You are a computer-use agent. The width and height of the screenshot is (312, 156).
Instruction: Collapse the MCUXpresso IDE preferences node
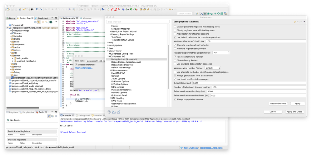(108, 56)
